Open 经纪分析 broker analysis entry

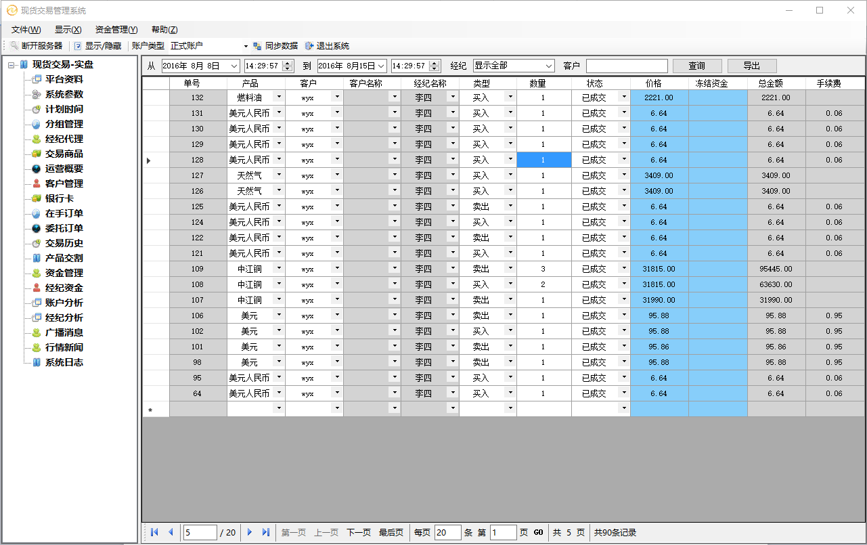[x=64, y=318]
